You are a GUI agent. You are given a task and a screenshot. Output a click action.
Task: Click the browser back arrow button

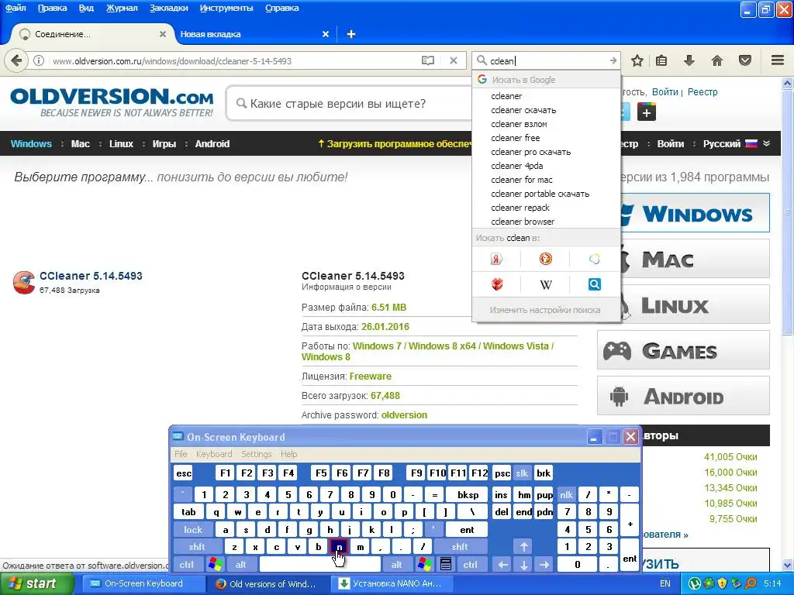16,60
